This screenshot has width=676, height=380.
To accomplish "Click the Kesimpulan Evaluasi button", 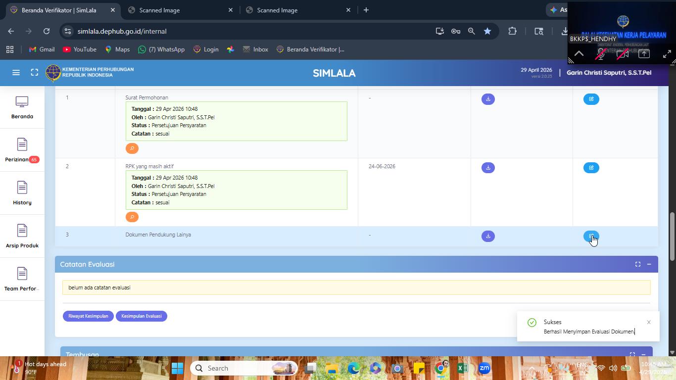I will tap(142, 316).
